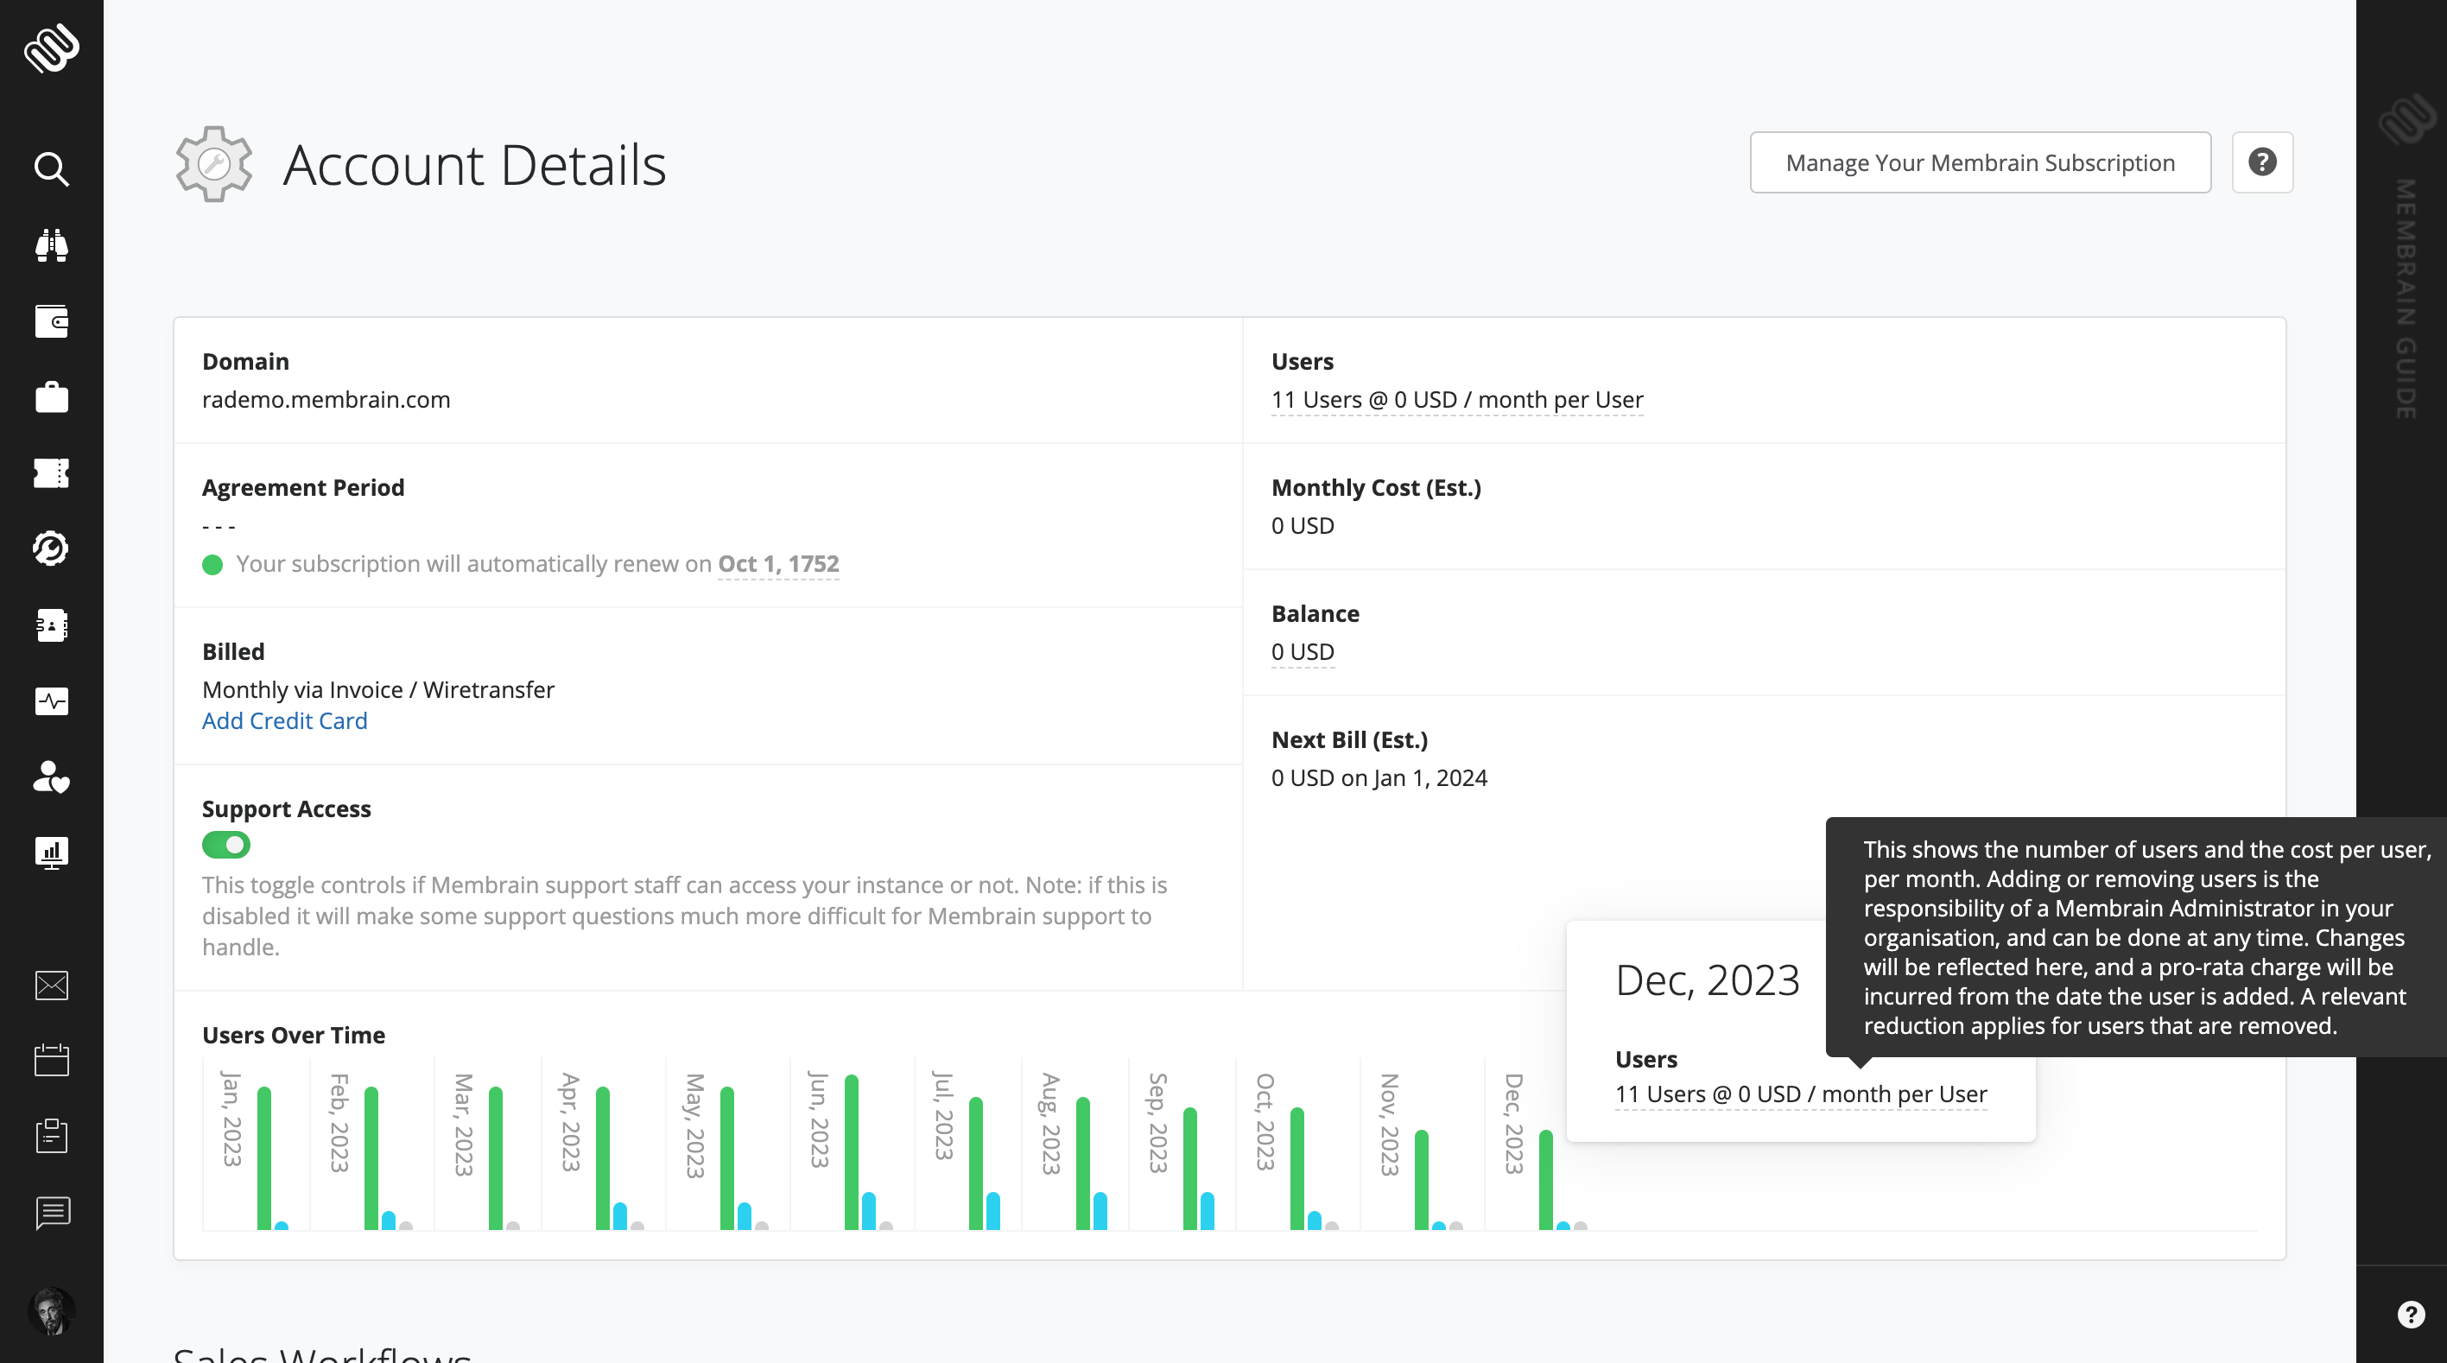Click the 0 USD value under Balance

1303,651
